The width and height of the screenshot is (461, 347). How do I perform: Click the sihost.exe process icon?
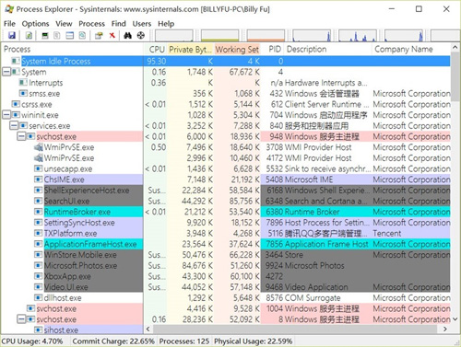pyautogui.click(x=38, y=330)
